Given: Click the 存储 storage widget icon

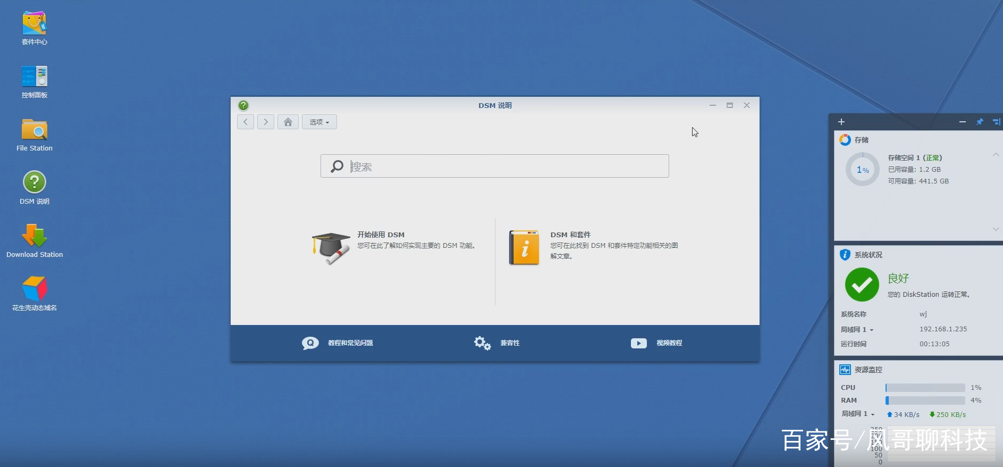Looking at the screenshot, I should pyautogui.click(x=845, y=140).
